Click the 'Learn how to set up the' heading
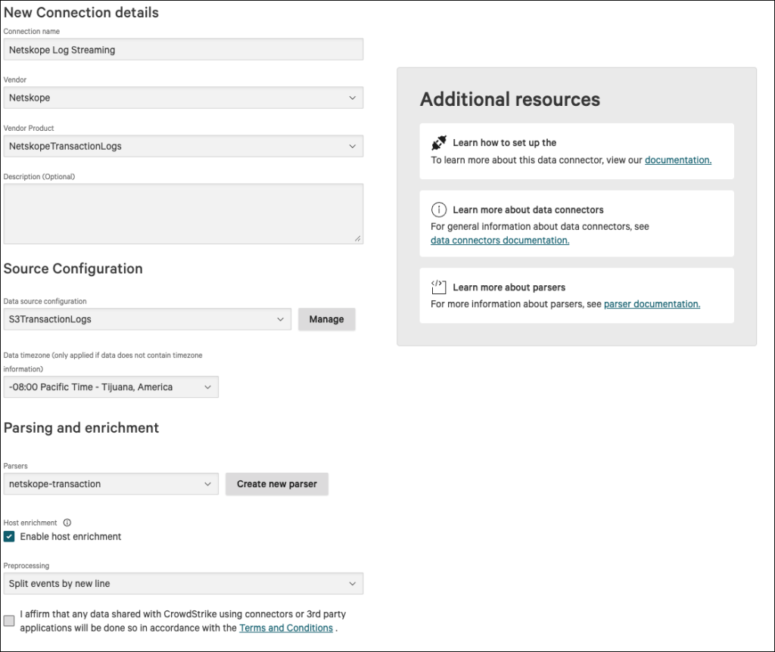The height and width of the screenshot is (652, 775). [x=505, y=143]
